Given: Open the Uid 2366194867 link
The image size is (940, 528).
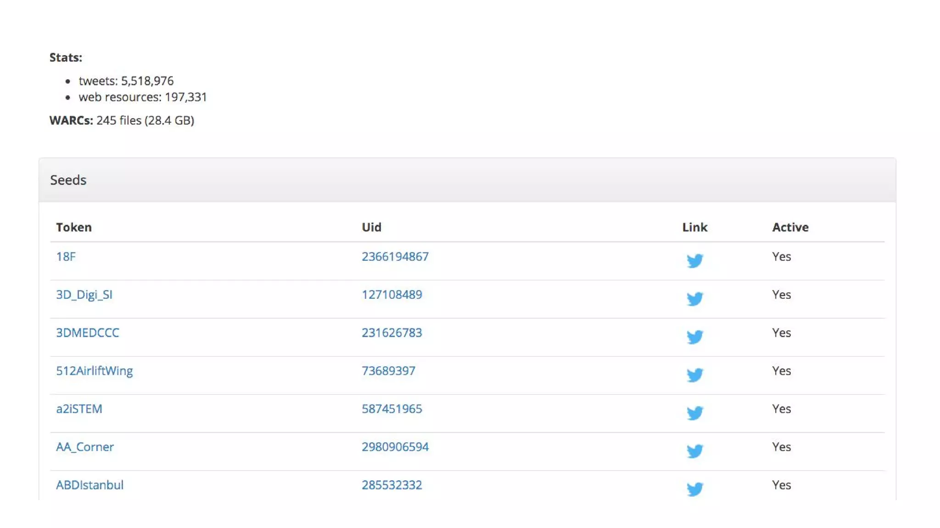Looking at the screenshot, I should (x=395, y=257).
